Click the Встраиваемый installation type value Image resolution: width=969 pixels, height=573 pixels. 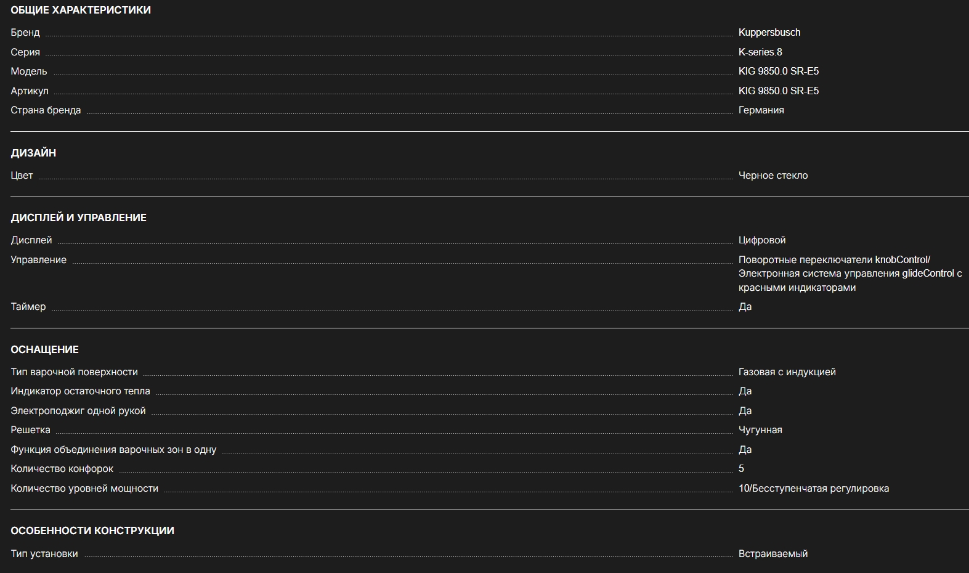tap(772, 554)
